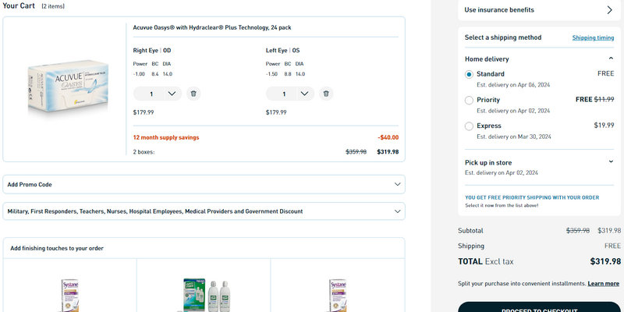Viewport: 624px width, 312px height.
Task: Expand Pick up in store option
Action: [611, 162]
